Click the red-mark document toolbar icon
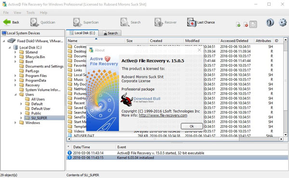This screenshot has width=289, height=178. [246, 25]
